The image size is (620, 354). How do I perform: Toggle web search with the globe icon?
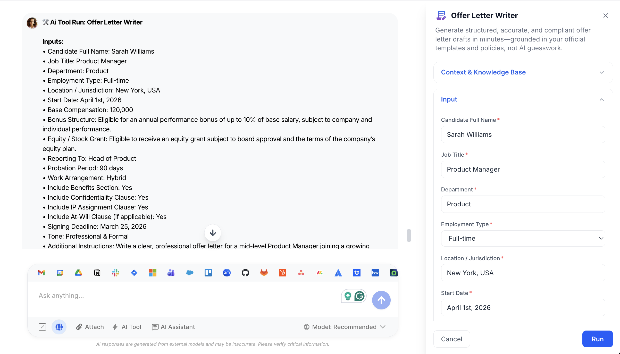59,327
